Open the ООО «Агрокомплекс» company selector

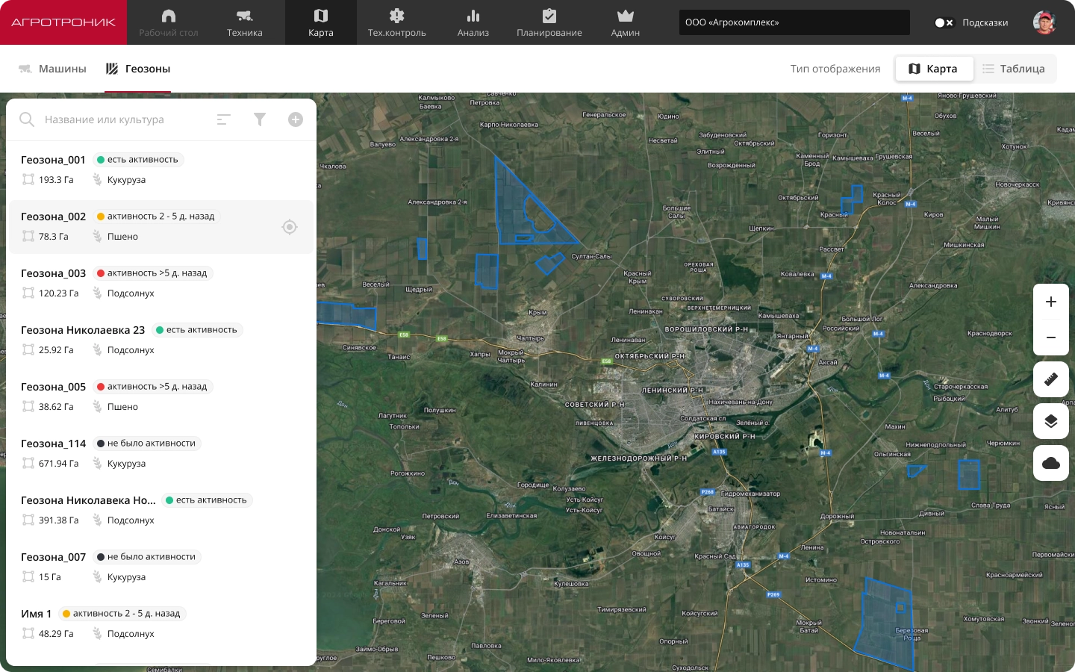[794, 22]
